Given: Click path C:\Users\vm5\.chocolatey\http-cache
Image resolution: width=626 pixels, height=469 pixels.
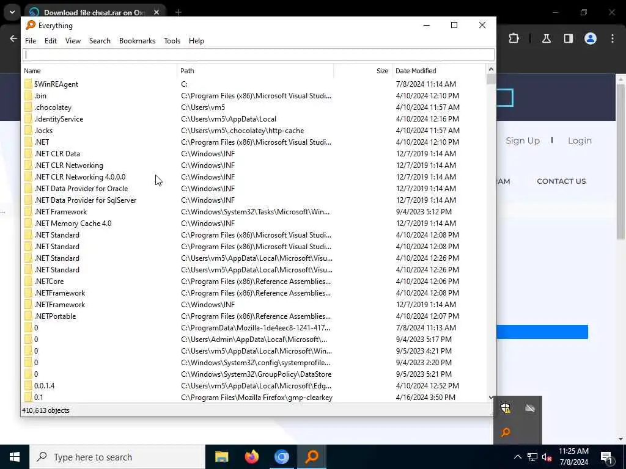Looking at the screenshot, I should point(242,131).
